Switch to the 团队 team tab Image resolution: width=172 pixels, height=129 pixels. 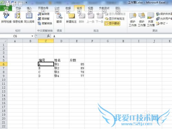pos(118,8)
